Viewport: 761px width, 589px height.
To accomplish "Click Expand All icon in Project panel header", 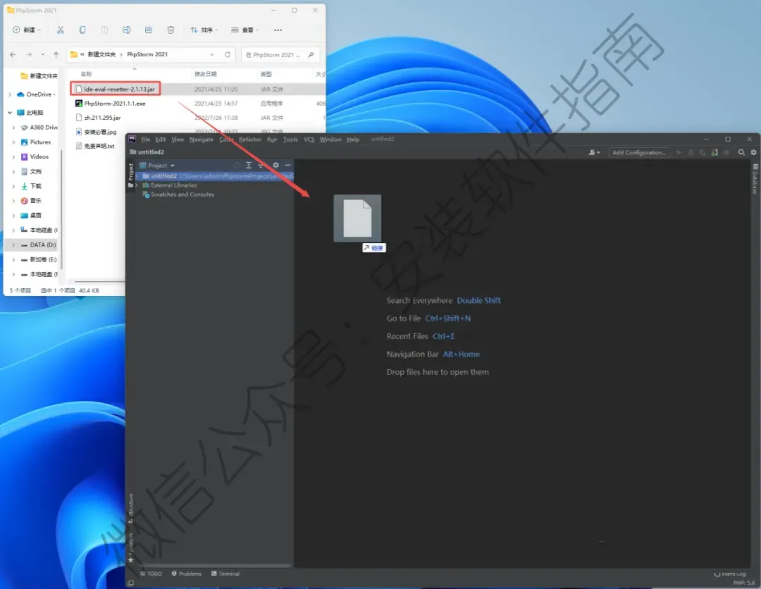I will pos(249,166).
